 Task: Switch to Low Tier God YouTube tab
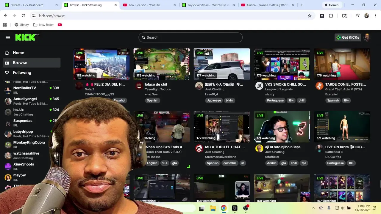149,5
